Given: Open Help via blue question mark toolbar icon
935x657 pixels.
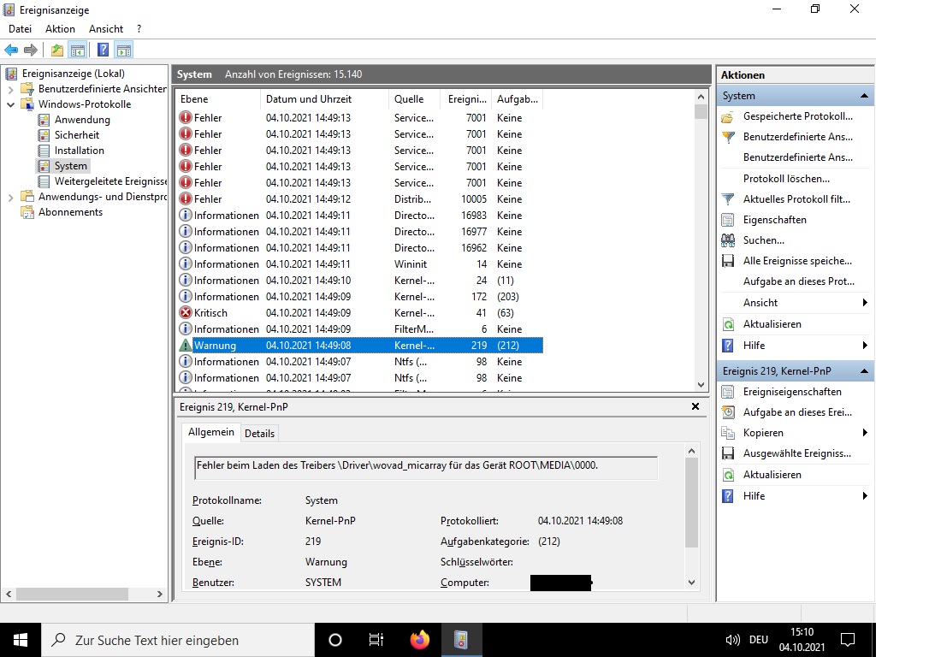Looking at the screenshot, I should 102,50.
